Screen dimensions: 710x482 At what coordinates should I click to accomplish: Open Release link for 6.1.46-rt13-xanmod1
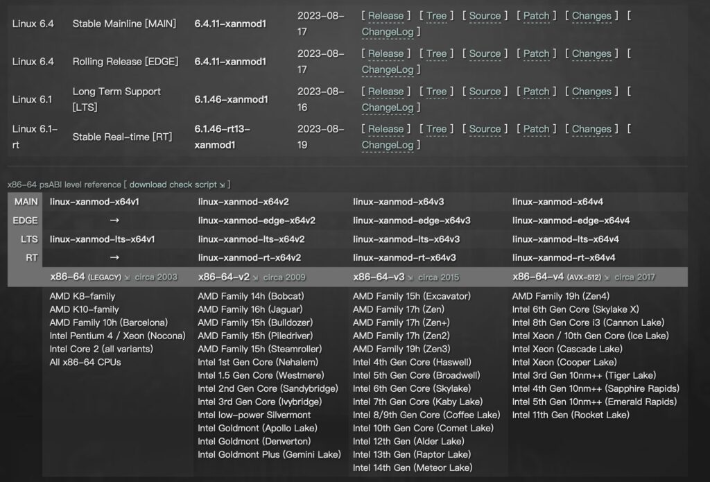(x=386, y=129)
